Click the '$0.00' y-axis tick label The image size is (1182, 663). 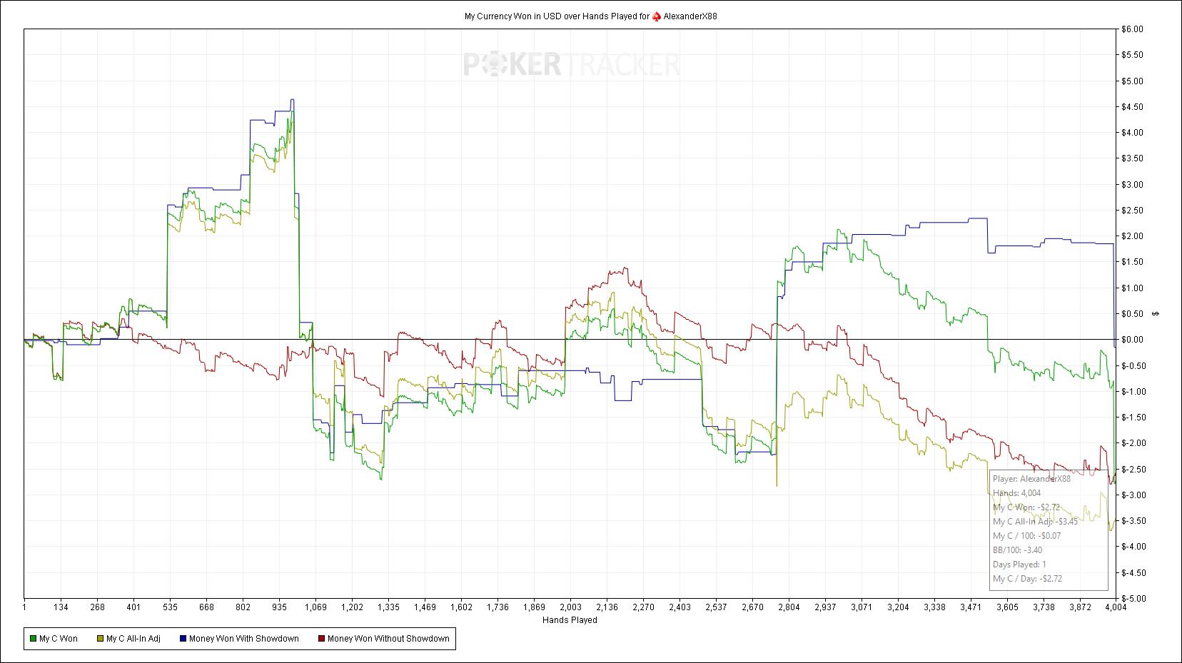(x=1131, y=340)
